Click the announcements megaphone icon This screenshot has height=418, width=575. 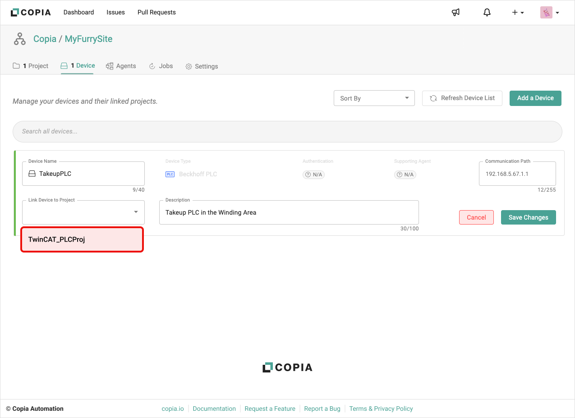tap(455, 13)
